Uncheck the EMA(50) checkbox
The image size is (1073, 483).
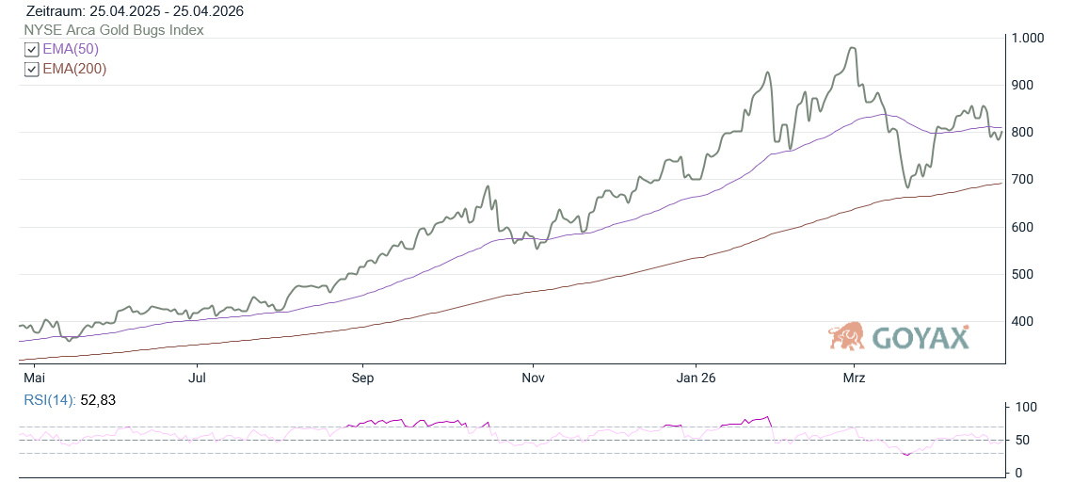pyautogui.click(x=31, y=49)
